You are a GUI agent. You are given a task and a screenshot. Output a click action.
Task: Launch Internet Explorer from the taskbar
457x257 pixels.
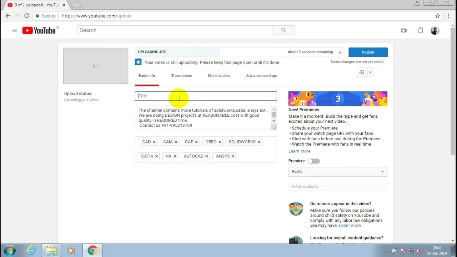[31, 251]
